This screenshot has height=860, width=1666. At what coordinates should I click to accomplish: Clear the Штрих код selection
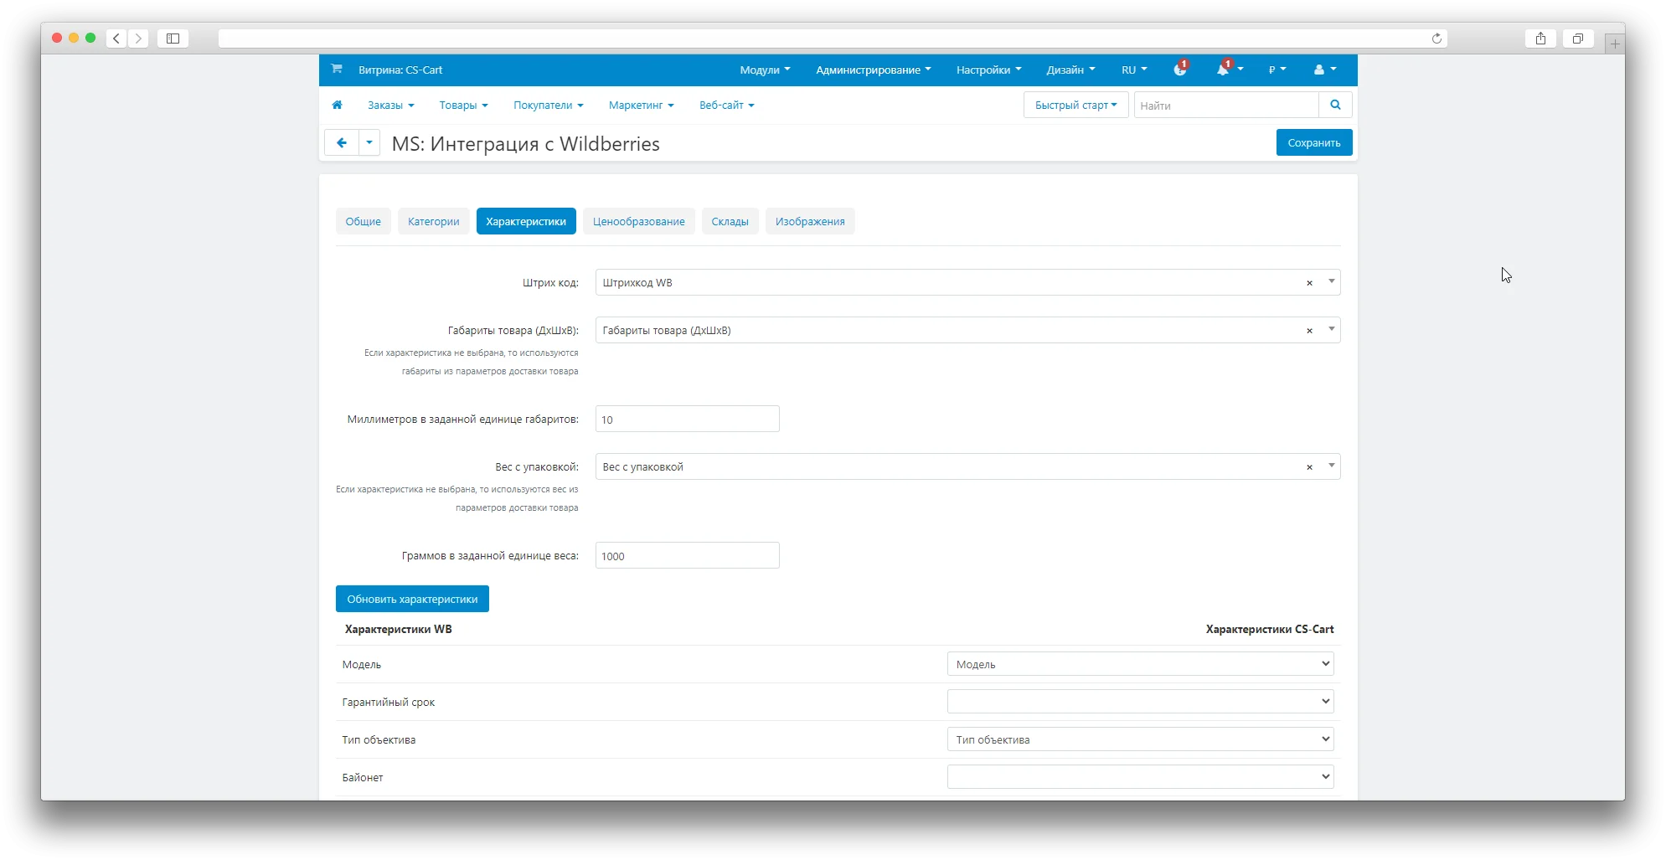tap(1309, 283)
